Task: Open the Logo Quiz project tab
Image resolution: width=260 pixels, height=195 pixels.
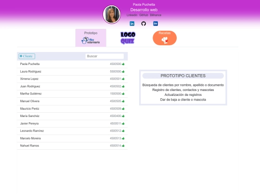Action: [x=128, y=38]
